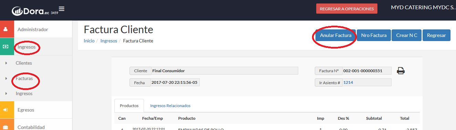Print the invoice with printer icon
The width and height of the screenshot is (456, 130).
pos(401,71)
